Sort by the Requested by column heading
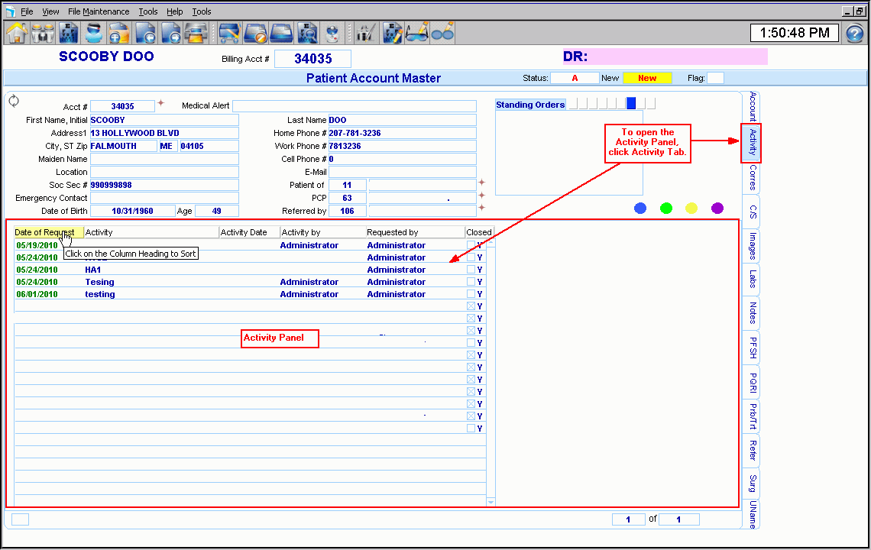The width and height of the screenshot is (871, 550). 392,232
